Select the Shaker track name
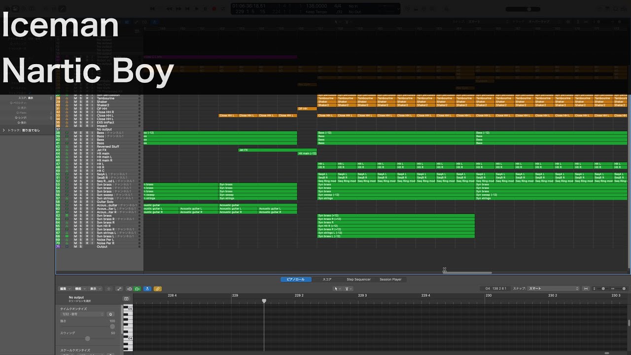 tap(102, 102)
